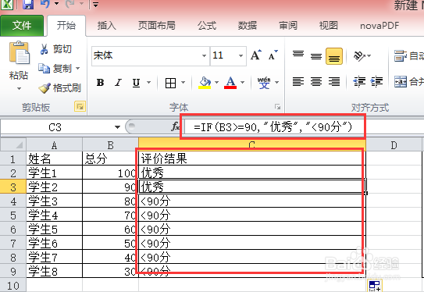
Task: Apply yellow fill color bucket
Action: (x=205, y=83)
